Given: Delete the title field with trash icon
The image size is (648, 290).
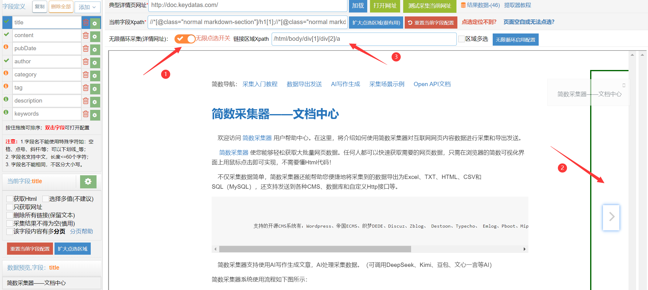Looking at the screenshot, I should [86, 23].
